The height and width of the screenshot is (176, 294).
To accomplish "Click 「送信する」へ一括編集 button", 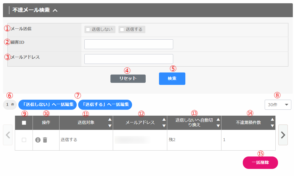I will coord(105,104).
